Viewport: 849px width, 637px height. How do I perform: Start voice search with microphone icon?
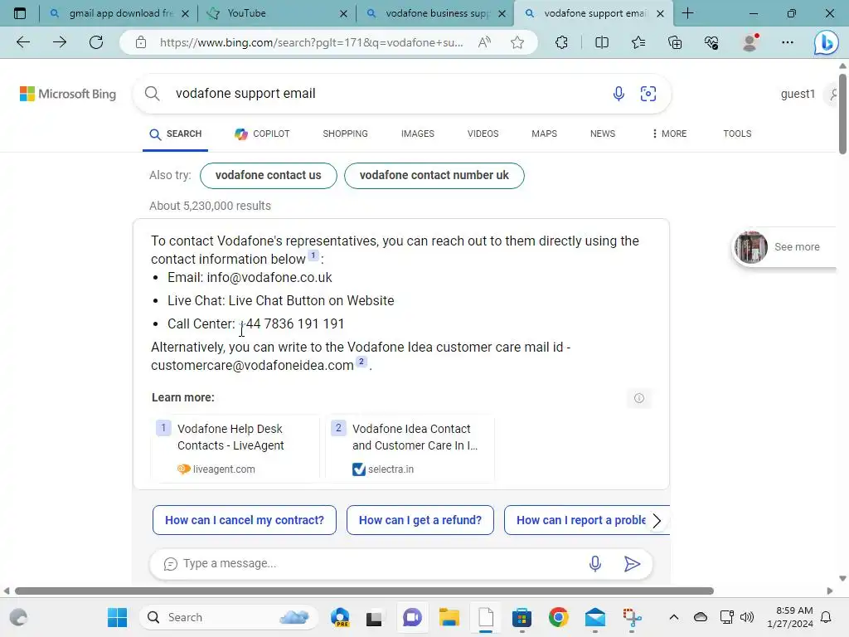click(x=619, y=94)
